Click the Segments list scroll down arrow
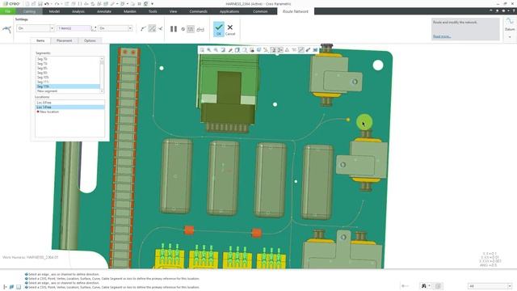 tap(102, 91)
